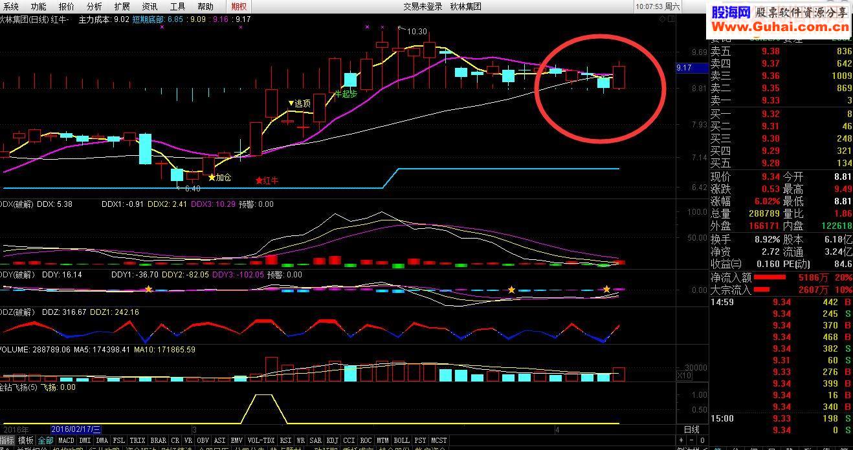This screenshot has width=853, height=450.
Task: Click the 14:59 trade row with volume 442
Action: (781, 302)
